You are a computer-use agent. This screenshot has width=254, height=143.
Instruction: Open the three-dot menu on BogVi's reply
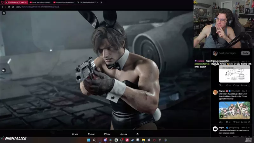click(249, 127)
